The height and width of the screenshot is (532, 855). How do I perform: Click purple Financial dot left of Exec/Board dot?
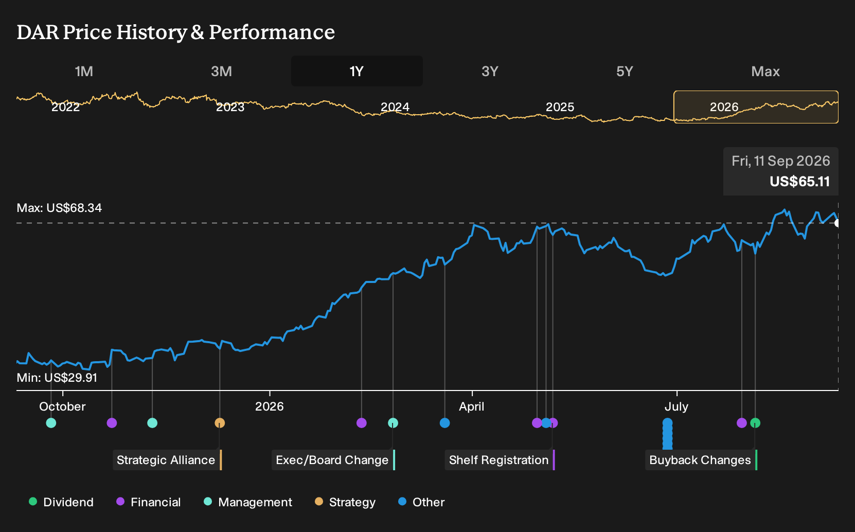(x=362, y=423)
